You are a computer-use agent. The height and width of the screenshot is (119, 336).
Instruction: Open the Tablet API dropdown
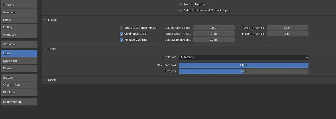pyautogui.click(x=243, y=57)
